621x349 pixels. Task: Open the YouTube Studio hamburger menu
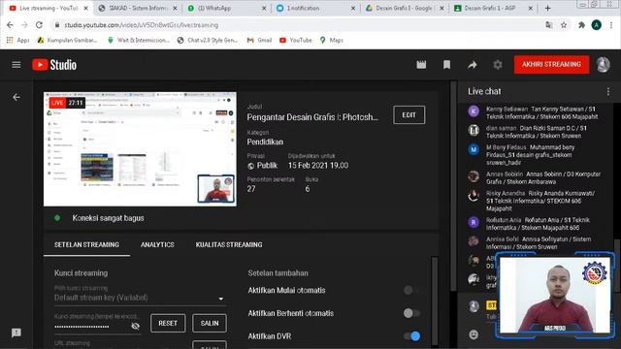click(x=16, y=65)
